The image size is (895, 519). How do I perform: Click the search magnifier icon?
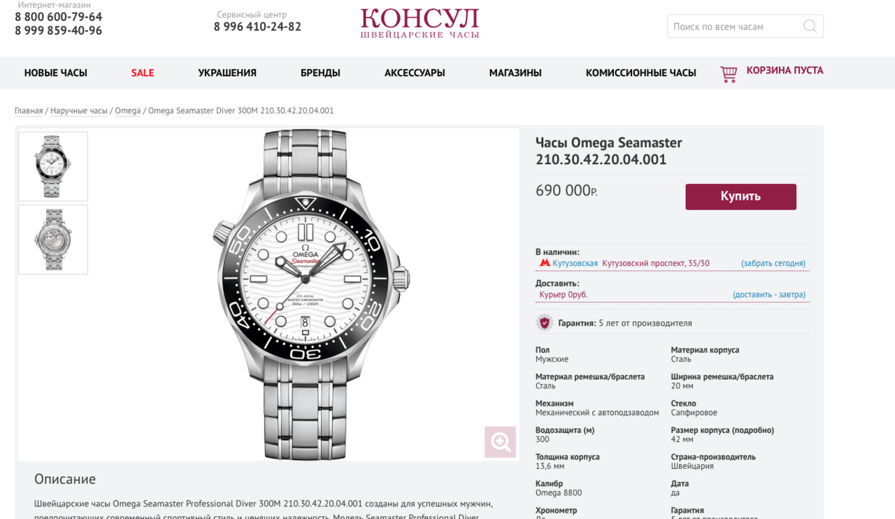click(810, 27)
